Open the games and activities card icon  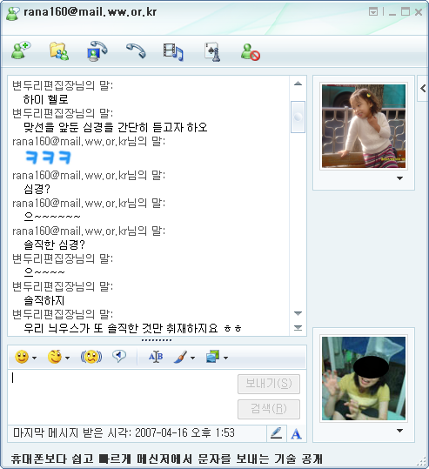212,52
